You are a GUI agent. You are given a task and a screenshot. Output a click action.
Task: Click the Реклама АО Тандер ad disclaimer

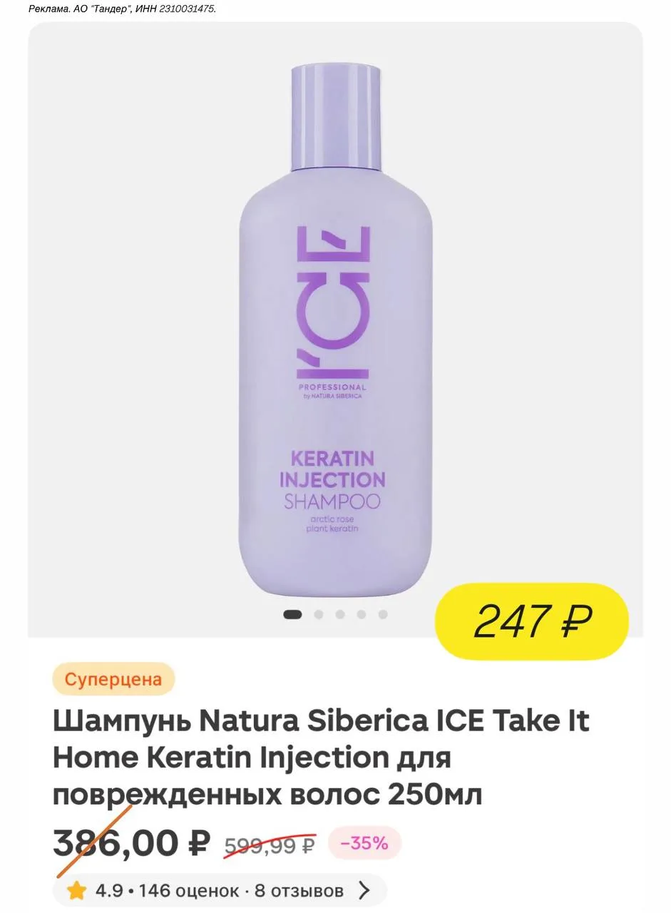click(x=122, y=9)
